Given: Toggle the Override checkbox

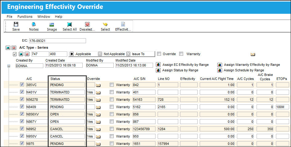Looking at the screenshot, I should tap(159, 54).
